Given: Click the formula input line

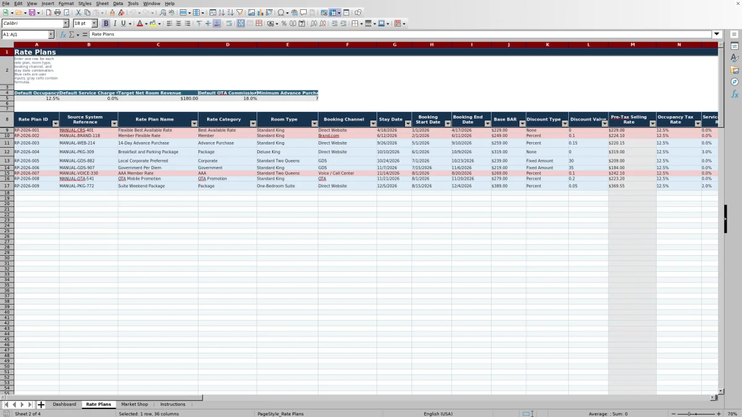Looking at the screenshot, I should [x=401, y=34].
